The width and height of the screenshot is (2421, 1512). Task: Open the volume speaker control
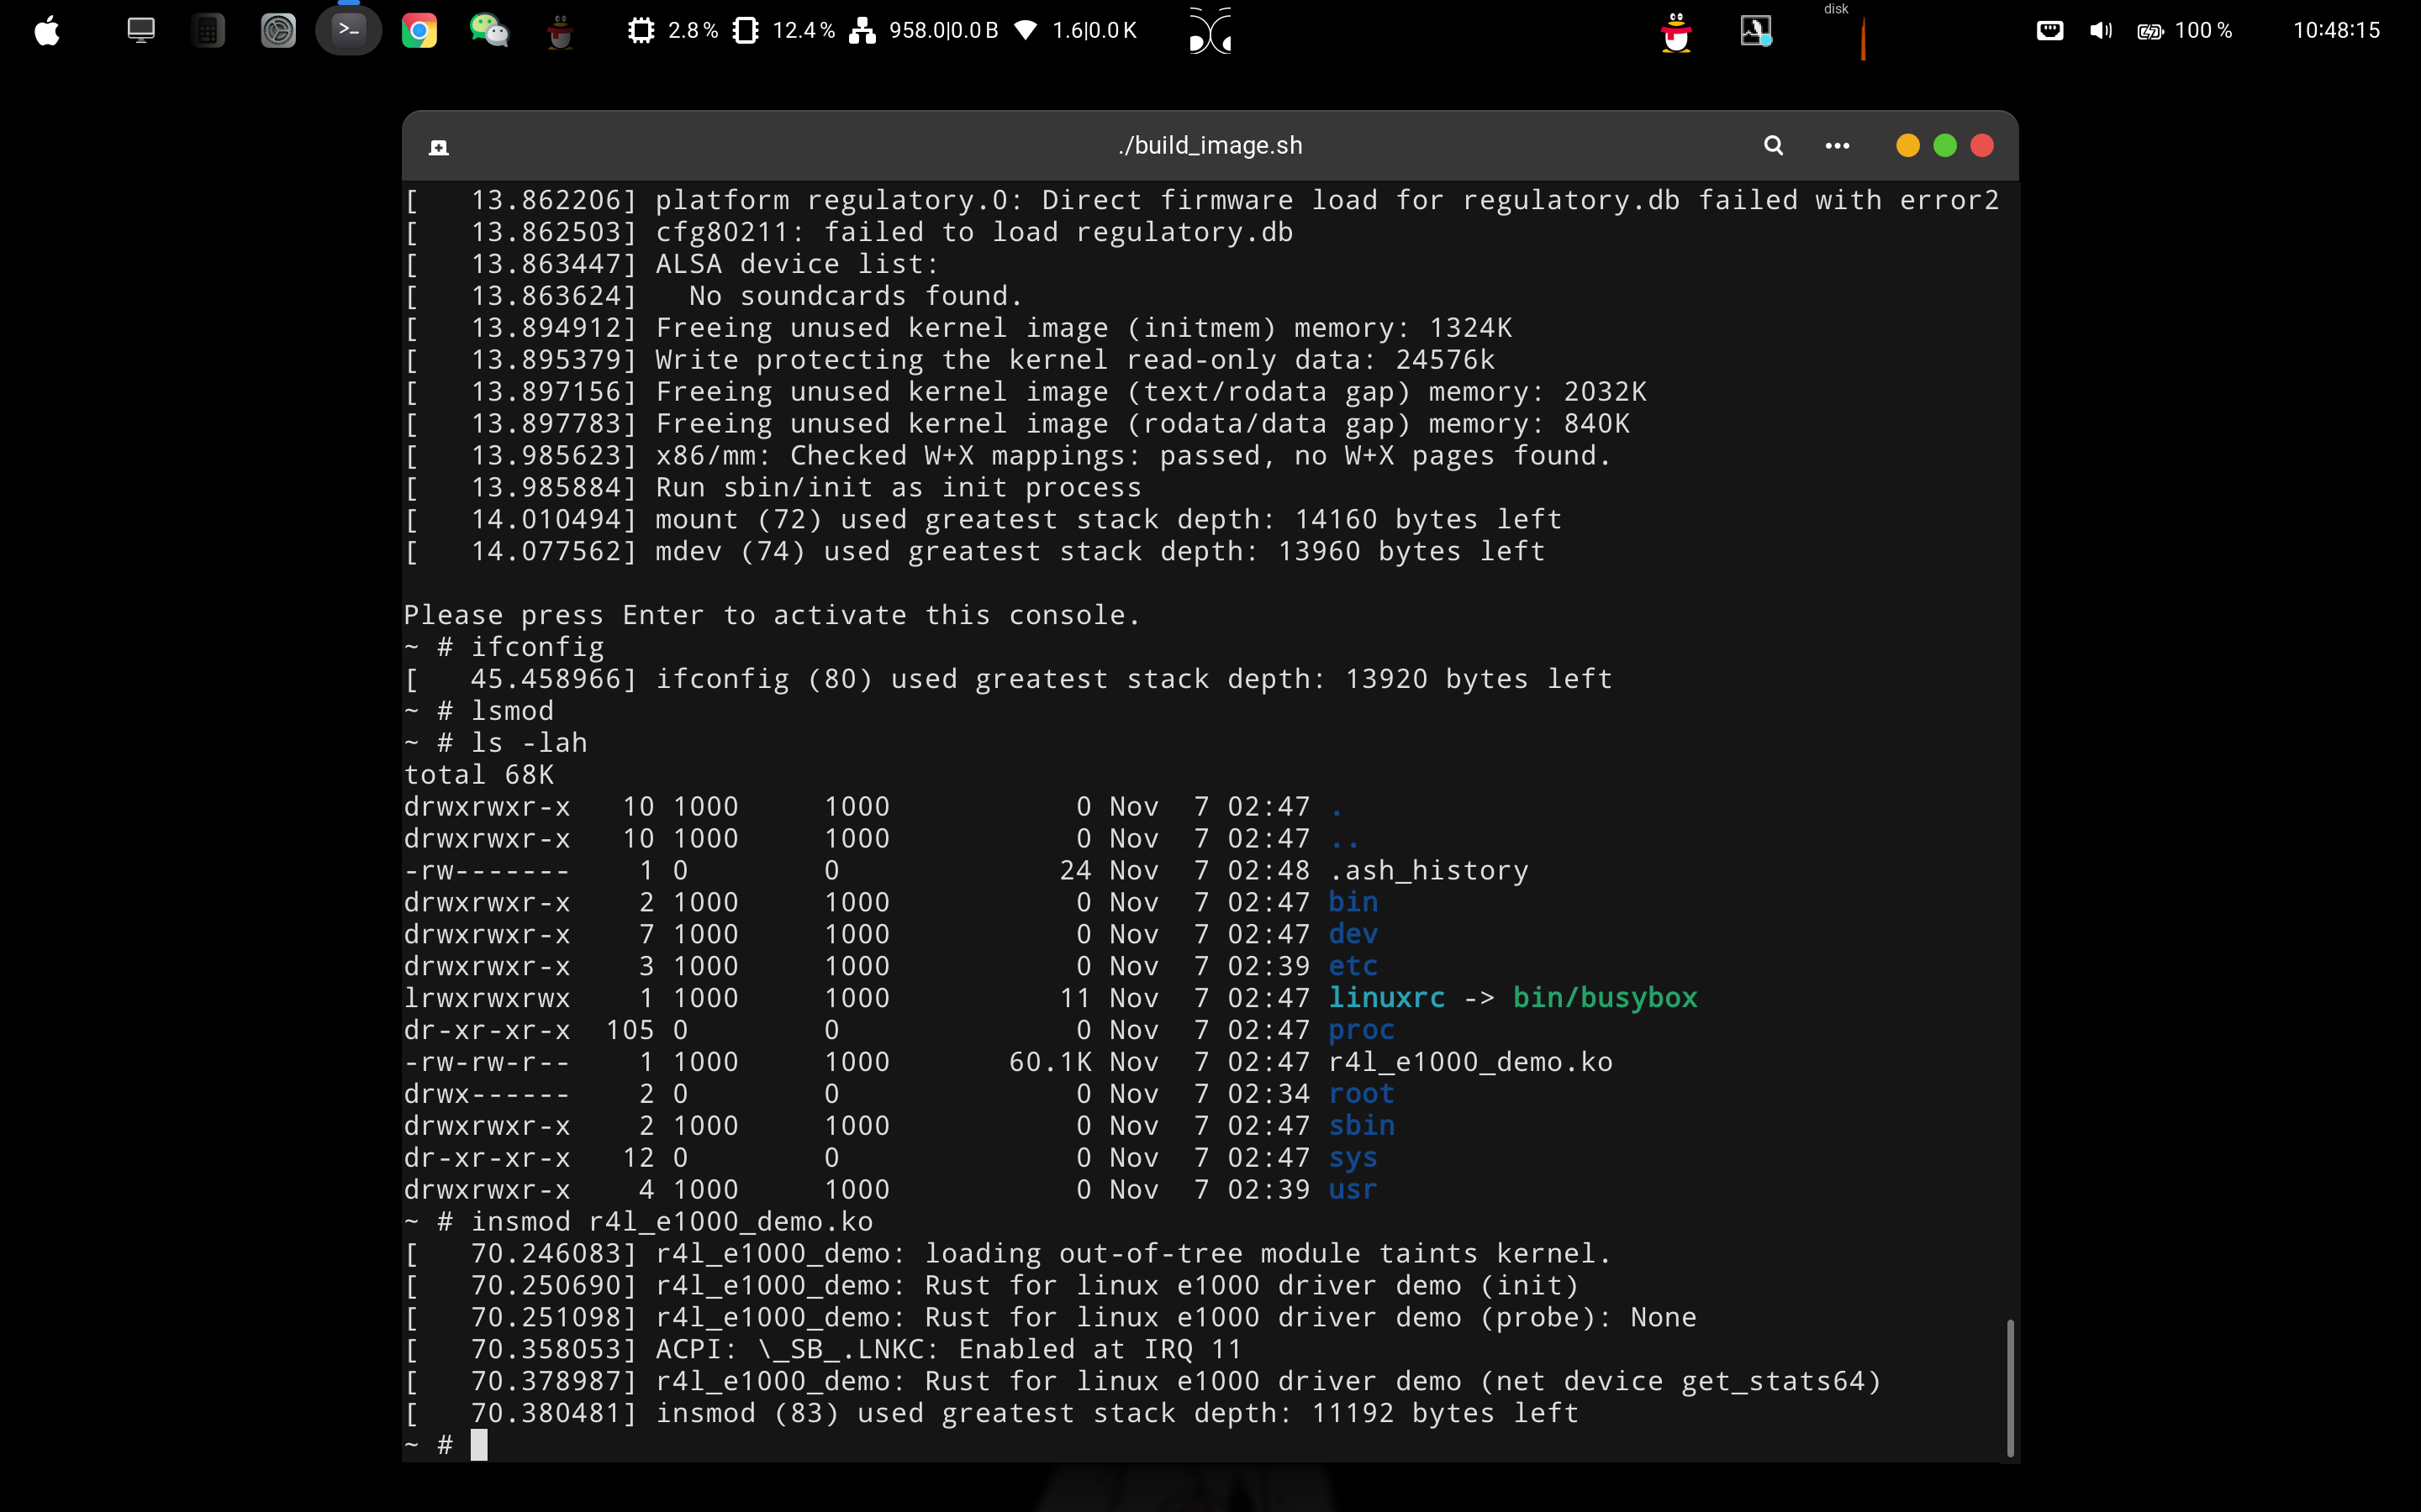2100,31
